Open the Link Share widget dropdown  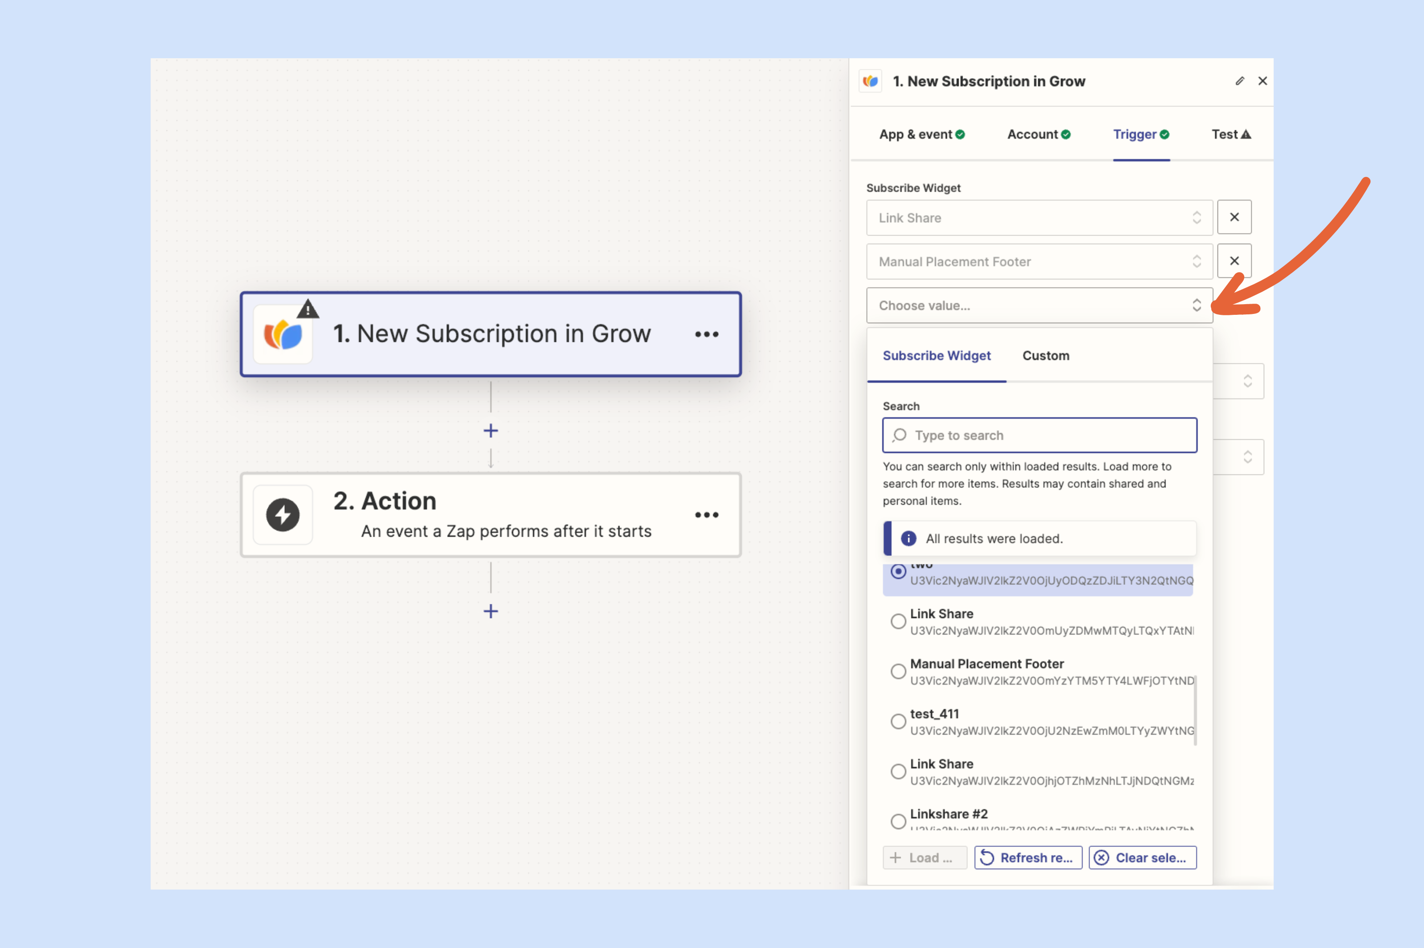click(1039, 217)
